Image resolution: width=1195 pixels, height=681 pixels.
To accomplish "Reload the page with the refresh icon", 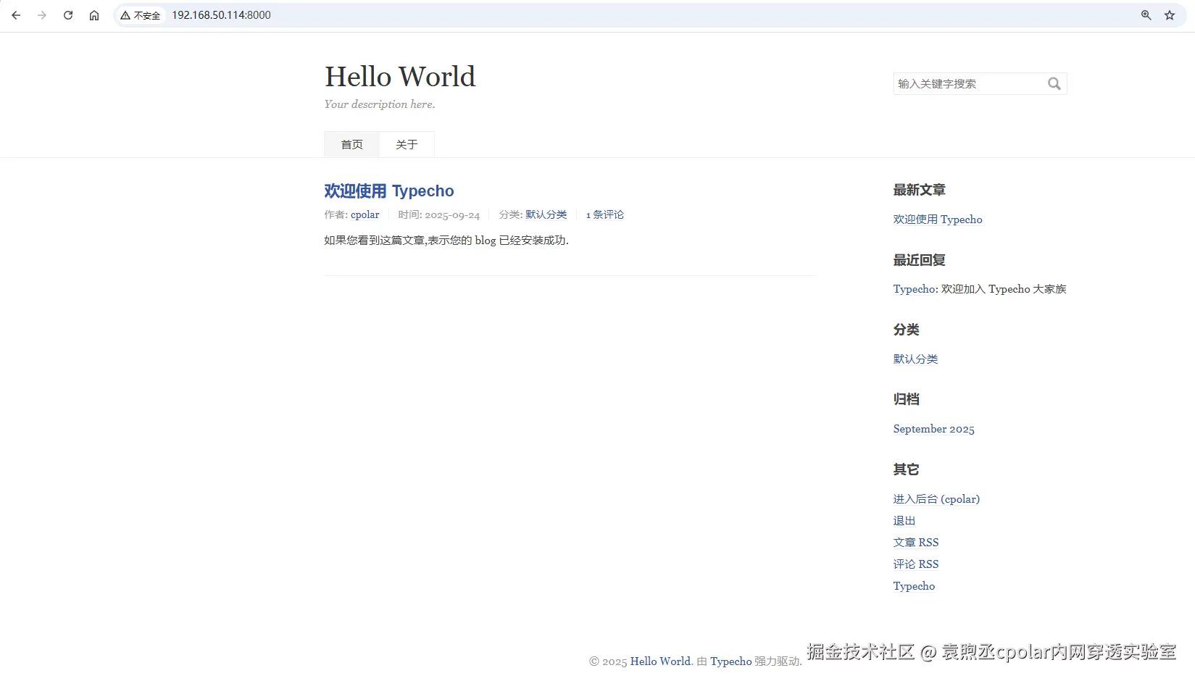I will pyautogui.click(x=68, y=15).
